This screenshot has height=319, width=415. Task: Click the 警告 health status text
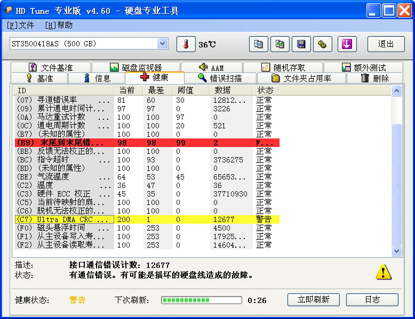point(77,300)
